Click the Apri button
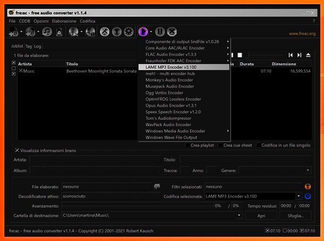This screenshot has width=324, height=241. tap(261, 216)
